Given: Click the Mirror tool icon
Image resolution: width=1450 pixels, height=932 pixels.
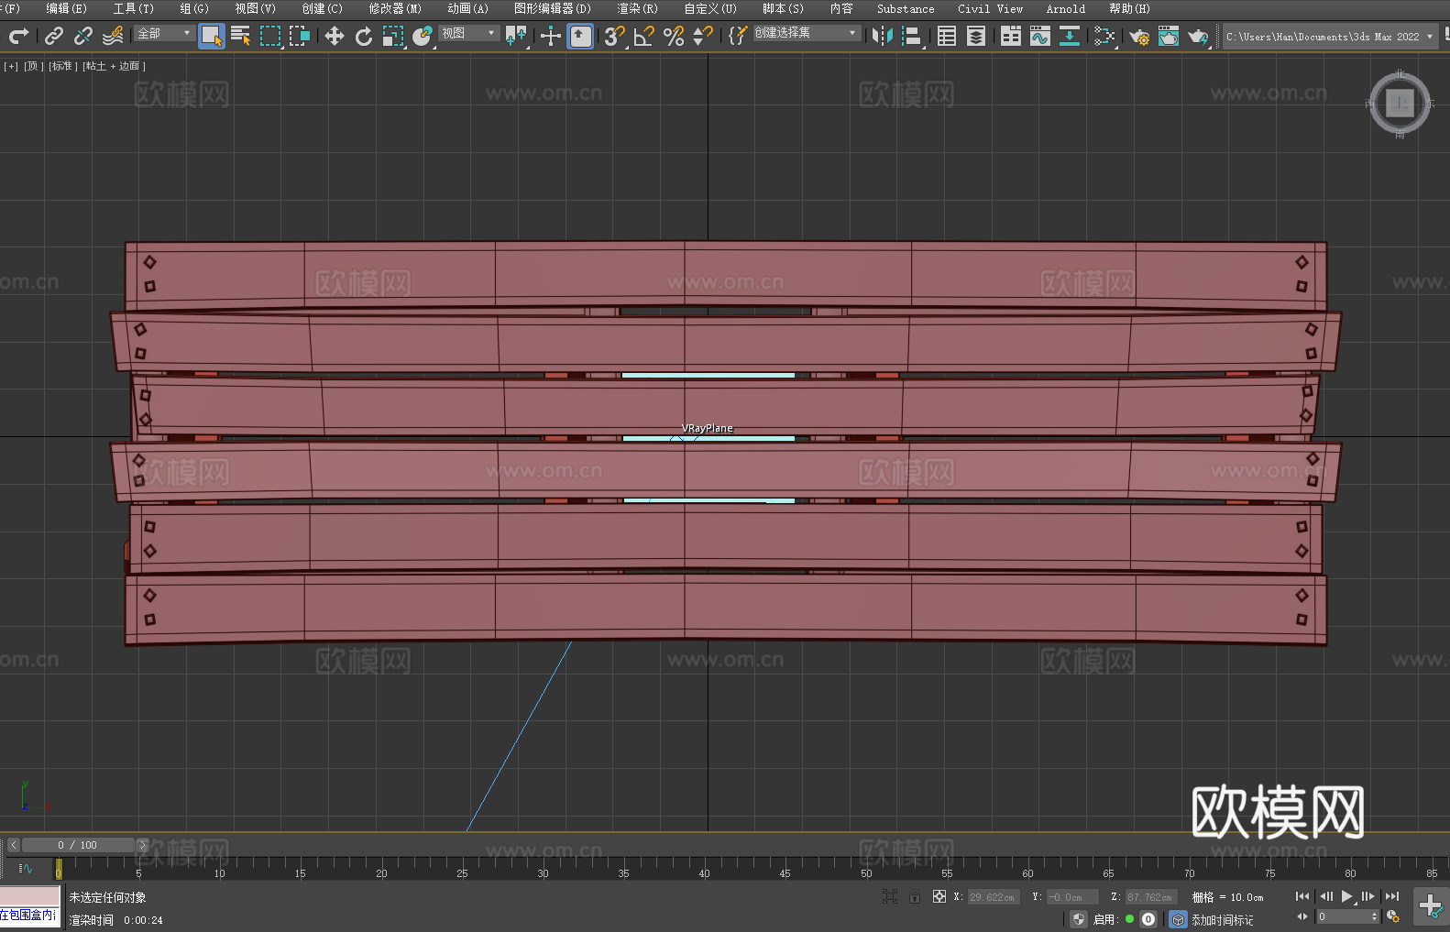Looking at the screenshot, I should click(883, 36).
